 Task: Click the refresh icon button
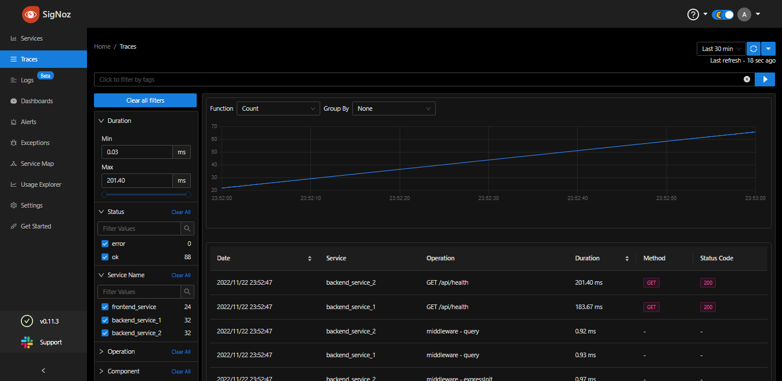pos(753,49)
